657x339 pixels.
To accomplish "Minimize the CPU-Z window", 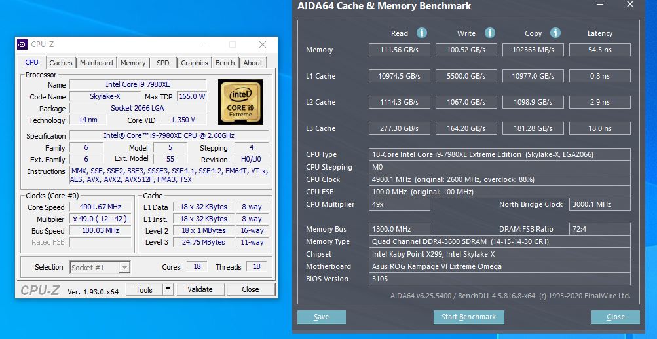I will click(203, 45).
